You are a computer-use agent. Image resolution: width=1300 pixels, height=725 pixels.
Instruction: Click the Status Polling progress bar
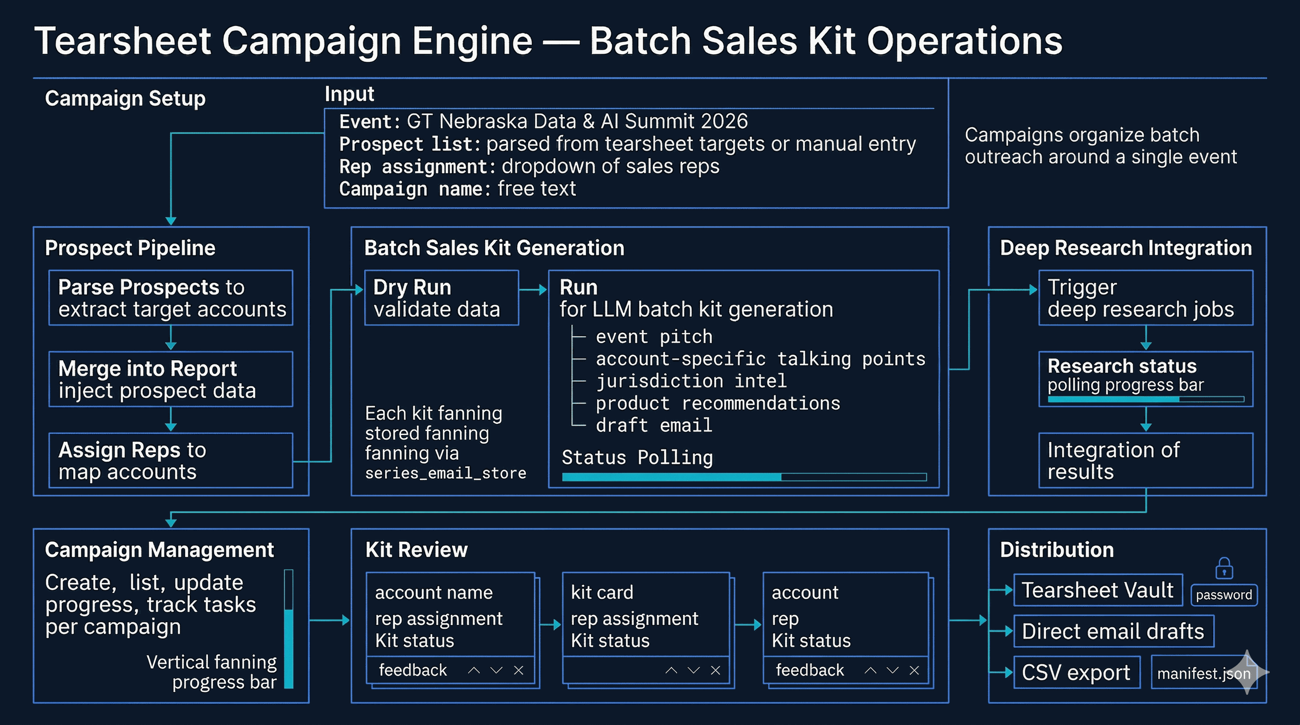pyautogui.click(x=744, y=477)
